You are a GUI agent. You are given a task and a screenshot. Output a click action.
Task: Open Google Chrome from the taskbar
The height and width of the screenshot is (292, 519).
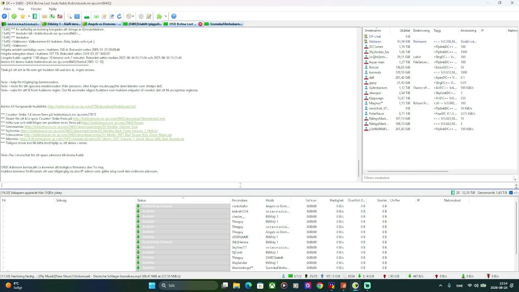[x=320, y=286]
